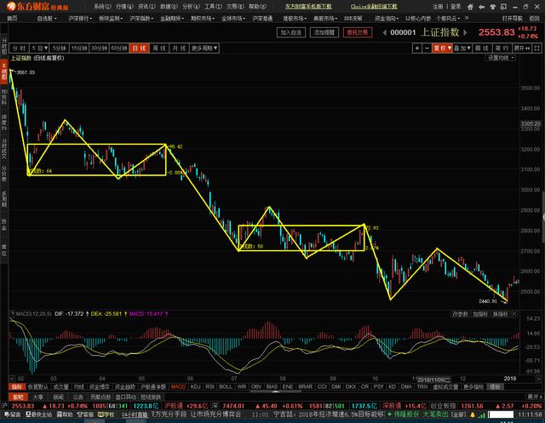Click 加入自选 button
The width and height of the screenshot is (545, 423).
(292, 32)
